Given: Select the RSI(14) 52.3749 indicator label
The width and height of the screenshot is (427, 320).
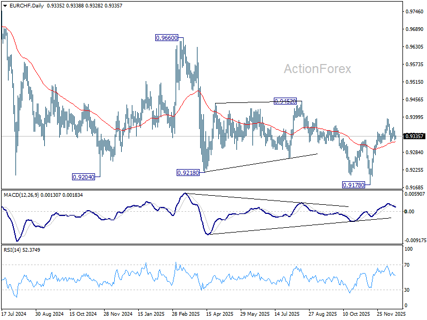Looking at the screenshot, I should [x=22, y=250].
